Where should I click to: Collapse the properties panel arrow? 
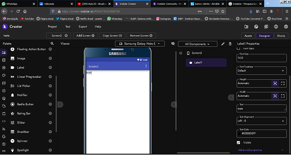coord(231,98)
